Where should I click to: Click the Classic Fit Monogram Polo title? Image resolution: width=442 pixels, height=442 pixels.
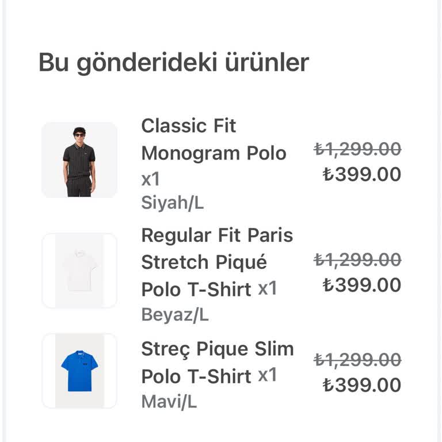pyautogui.click(x=214, y=139)
